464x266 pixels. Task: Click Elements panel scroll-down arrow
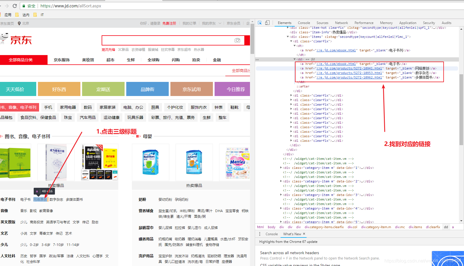(461, 221)
